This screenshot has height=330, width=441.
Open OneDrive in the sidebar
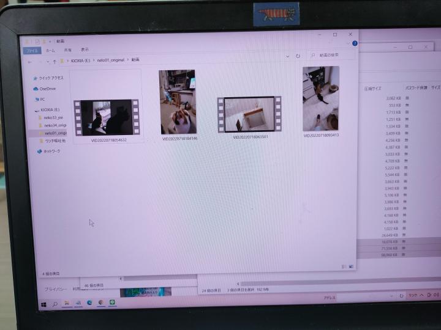(x=47, y=89)
